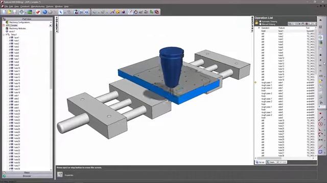The width and height of the screenshot is (327, 183).
Task: Collapse the left vertical Toolbox strip arrow
Action: coord(57,31)
